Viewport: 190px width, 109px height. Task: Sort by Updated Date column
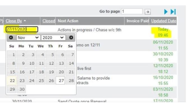pos(164,21)
